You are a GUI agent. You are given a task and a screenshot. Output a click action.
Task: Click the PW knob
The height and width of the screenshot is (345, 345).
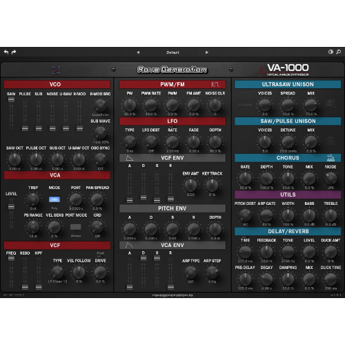[x=130, y=105]
